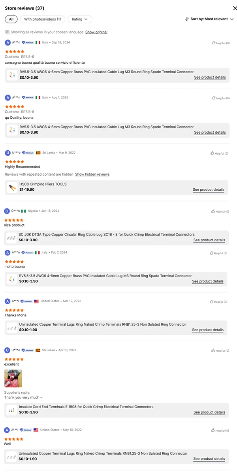
Task: See product details for HSC8 Crimping Pliers
Action: [x=209, y=190]
